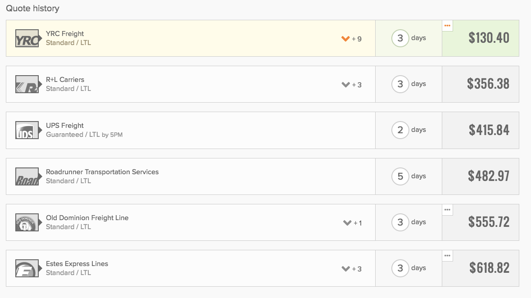The image size is (531, 298).
Task: Click the 5 days transit for Roadrunner
Action: pyautogui.click(x=409, y=176)
